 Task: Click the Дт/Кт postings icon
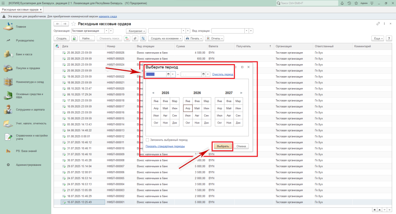coord(127,39)
